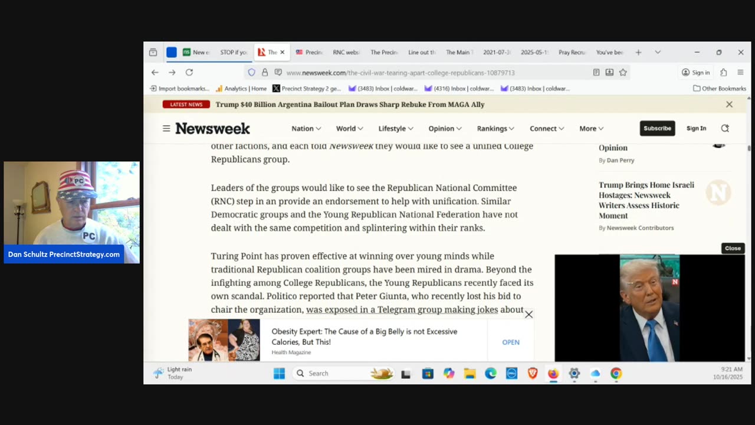The height and width of the screenshot is (425, 755).
Task: Dismiss the latest news banner
Action: pos(729,104)
